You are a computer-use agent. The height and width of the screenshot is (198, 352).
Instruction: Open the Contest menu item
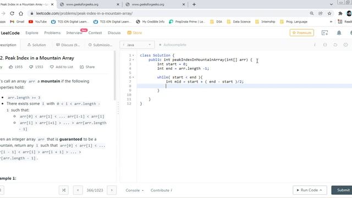coord(95,33)
